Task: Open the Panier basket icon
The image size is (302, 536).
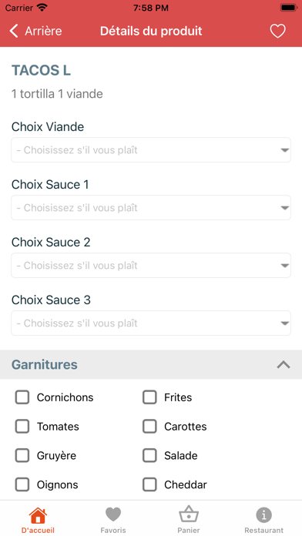Action: (x=189, y=514)
